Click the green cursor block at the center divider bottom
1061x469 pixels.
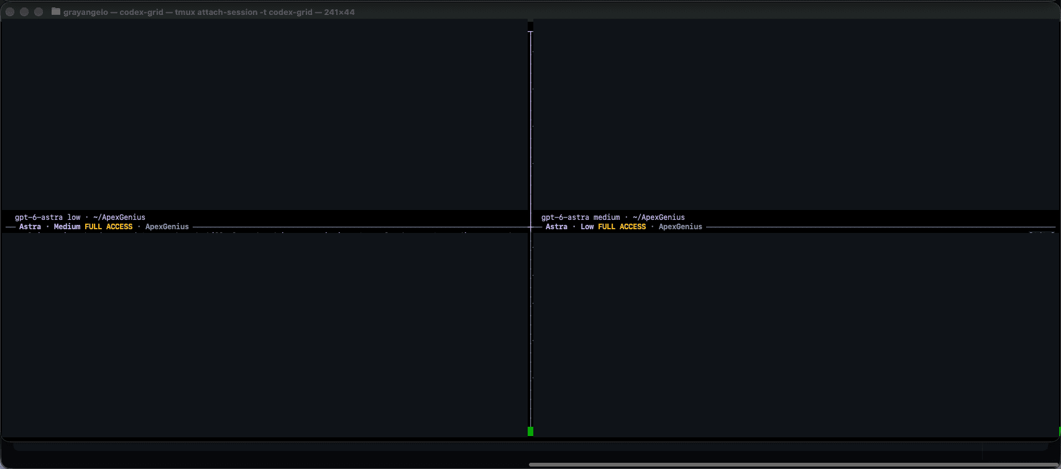[x=530, y=431]
